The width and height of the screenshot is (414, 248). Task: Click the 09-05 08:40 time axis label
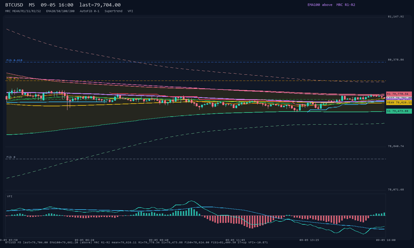(159, 240)
